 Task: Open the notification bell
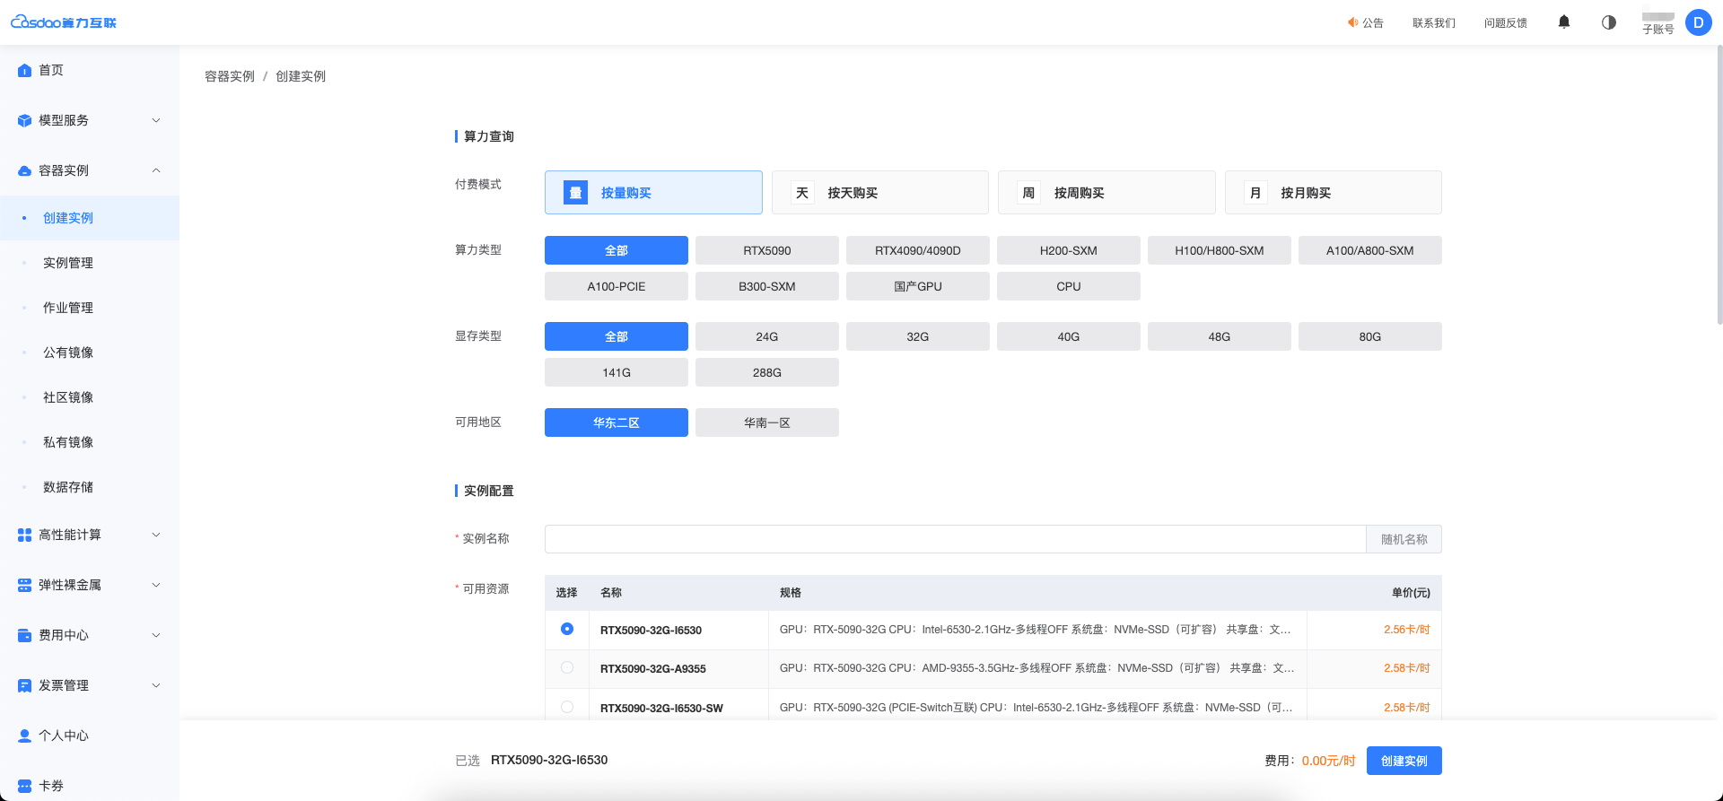coord(1564,22)
